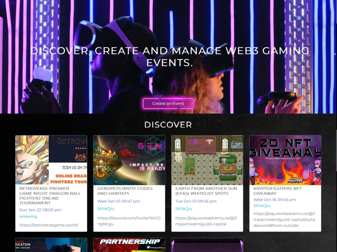Click the date Tue Oct-01 09:46 pm
The width and height of the screenshot is (337, 252).
click(x=196, y=201)
